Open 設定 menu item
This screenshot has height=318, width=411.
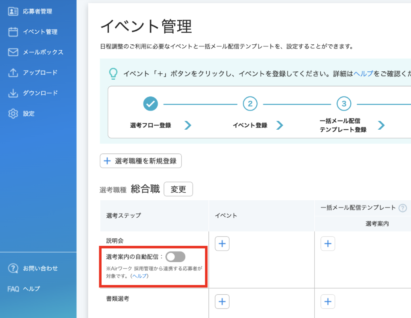pos(29,113)
